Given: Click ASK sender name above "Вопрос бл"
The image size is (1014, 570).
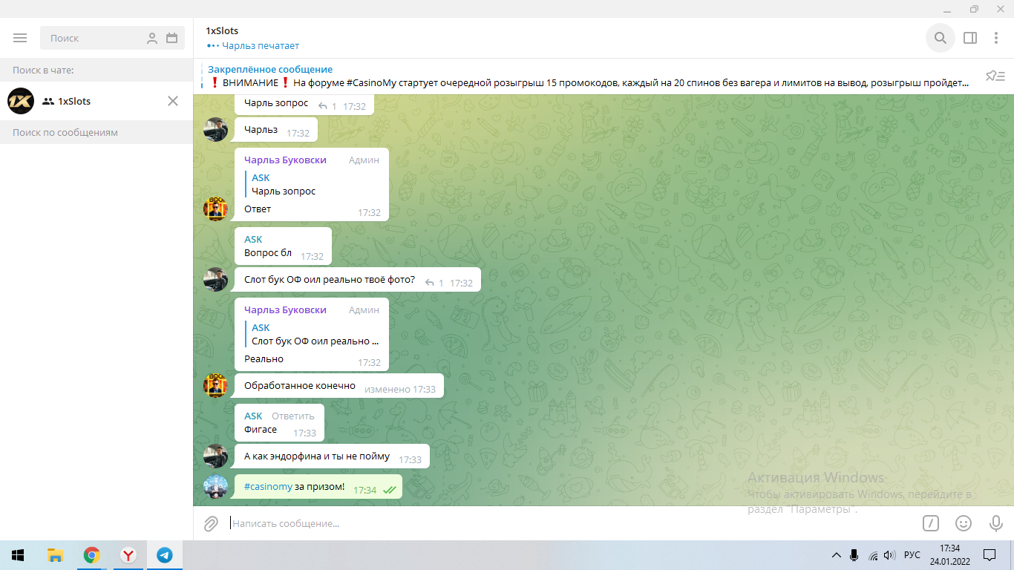Looking at the screenshot, I should pos(253,239).
